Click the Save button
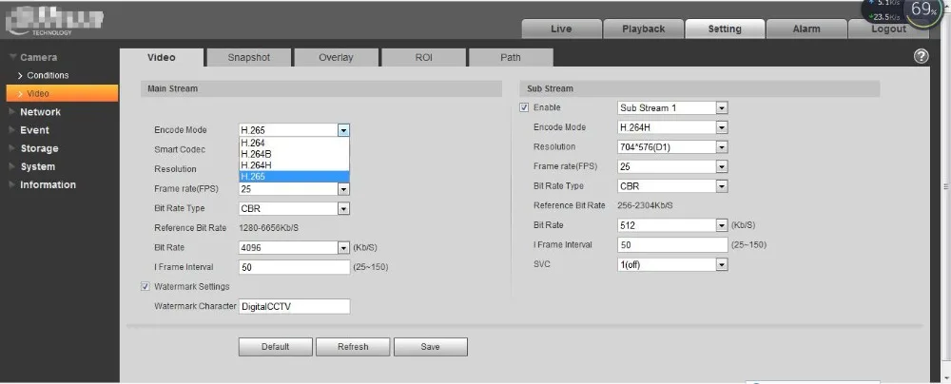This screenshot has height=384, width=951. click(431, 347)
